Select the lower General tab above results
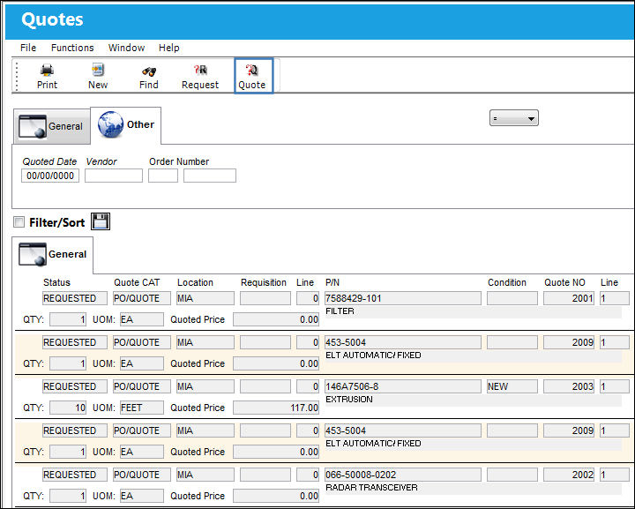This screenshot has height=509, width=635. pos(53,254)
